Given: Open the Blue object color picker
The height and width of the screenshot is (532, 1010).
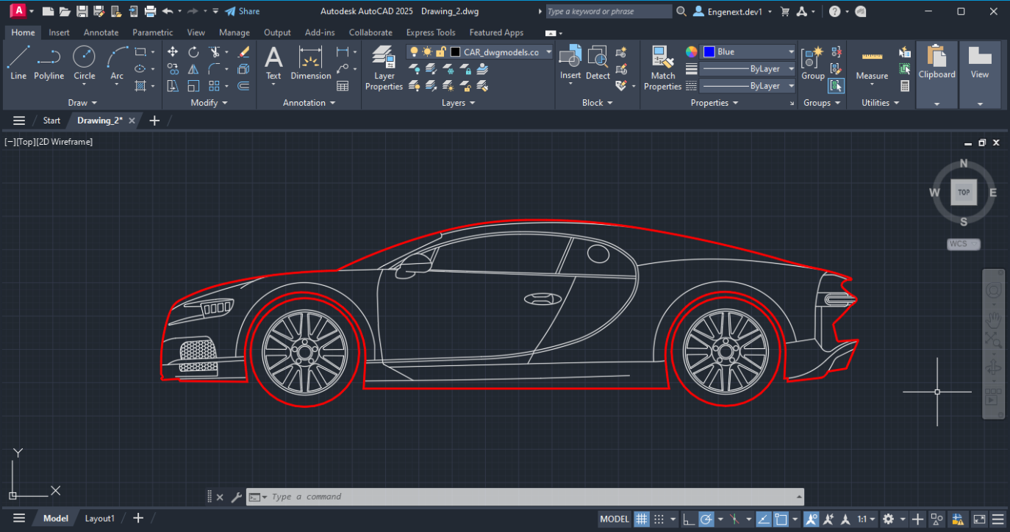Looking at the screenshot, I should click(748, 52).
